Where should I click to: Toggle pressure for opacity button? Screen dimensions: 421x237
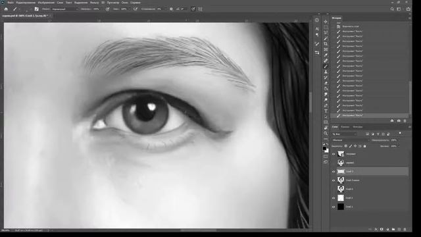pyautogui.click(x=107, y=9)
